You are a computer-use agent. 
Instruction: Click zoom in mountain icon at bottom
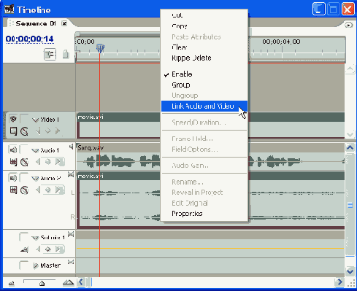point(68,283)
